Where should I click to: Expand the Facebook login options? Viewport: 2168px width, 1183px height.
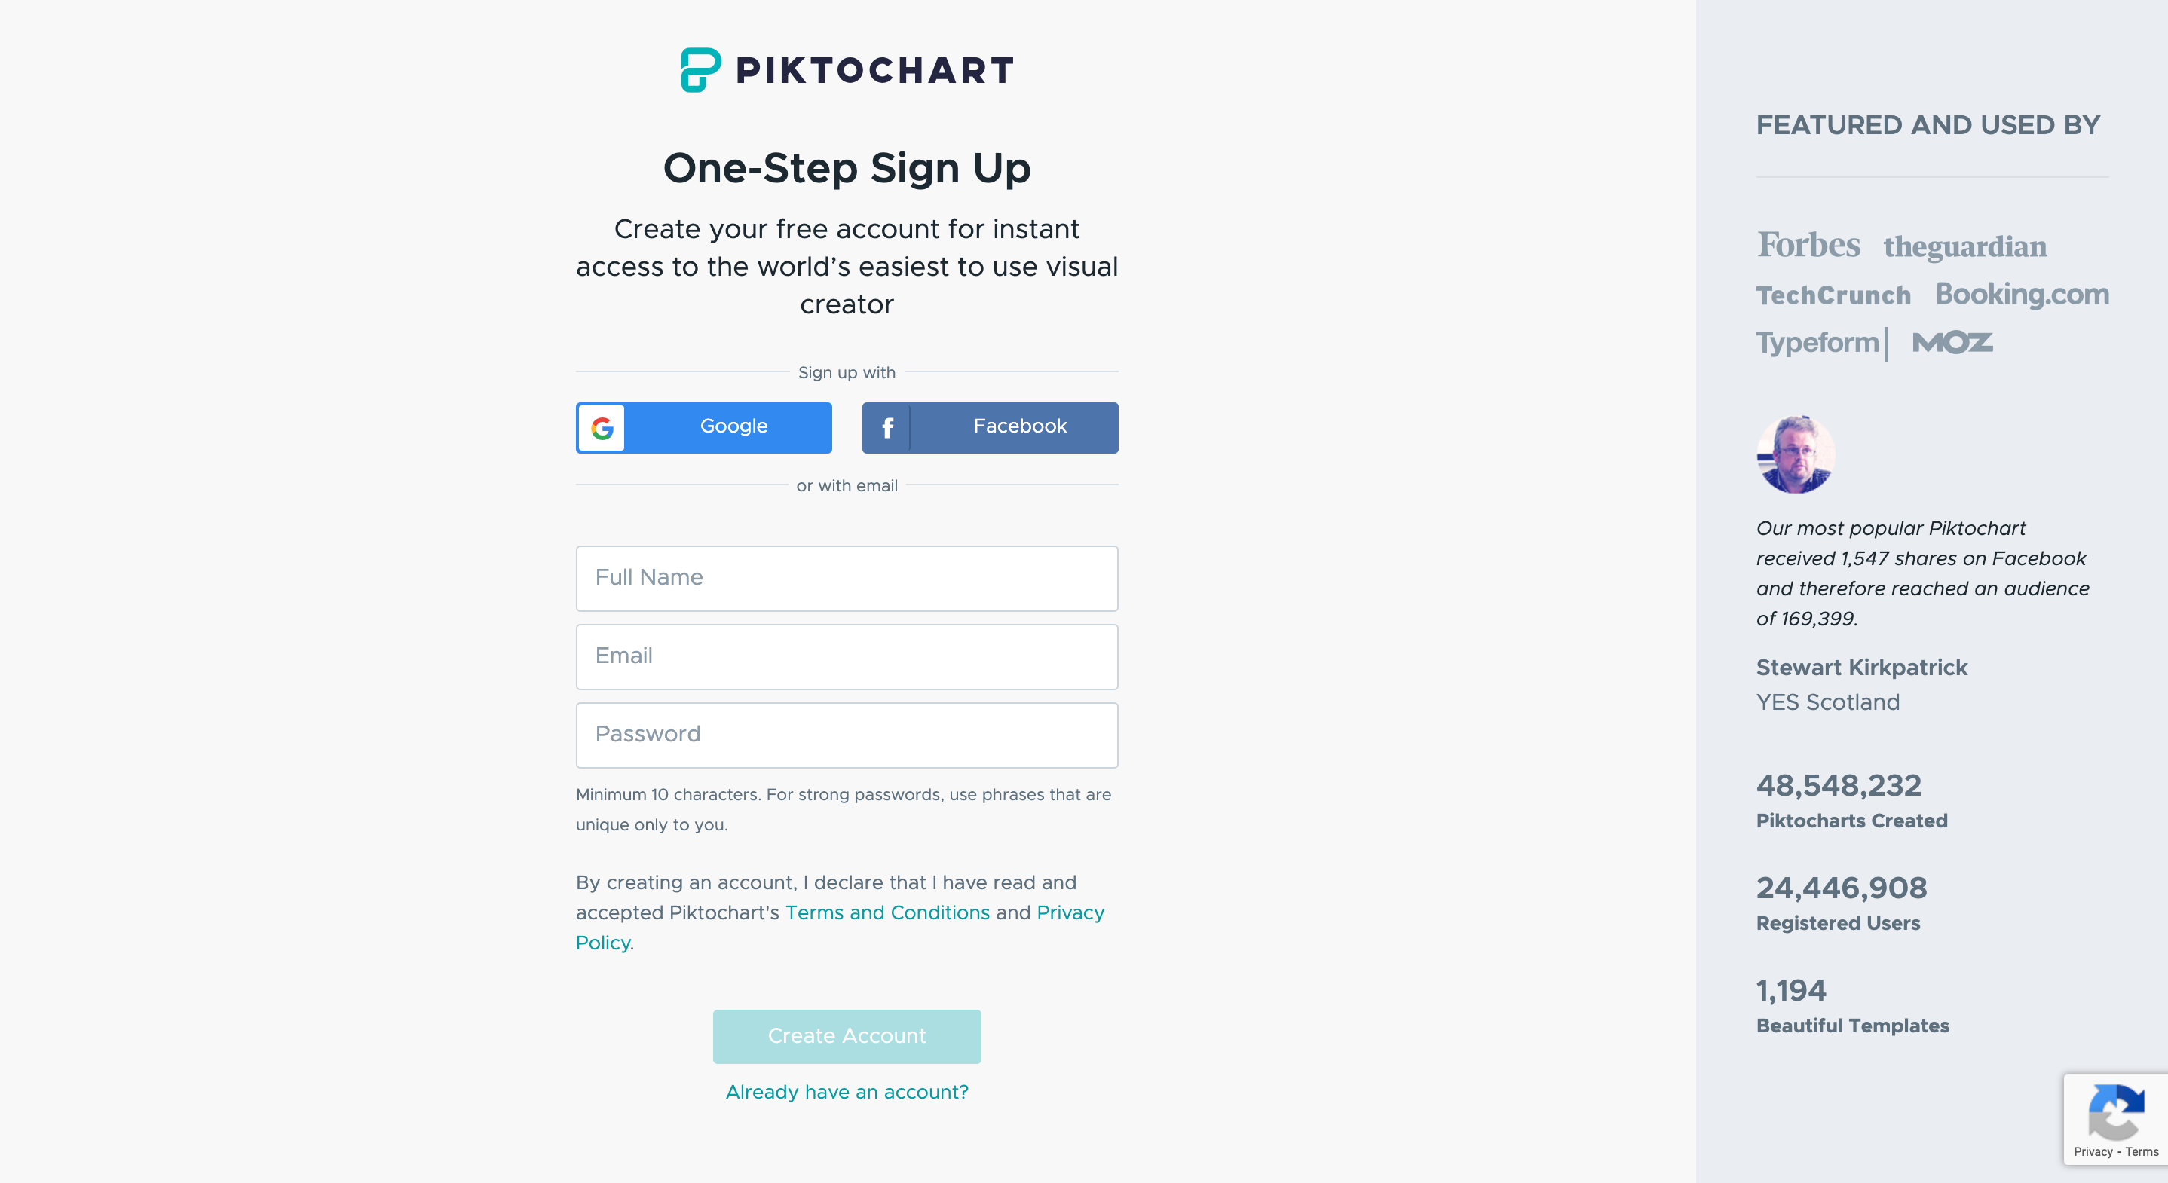[x=991, y=427]
